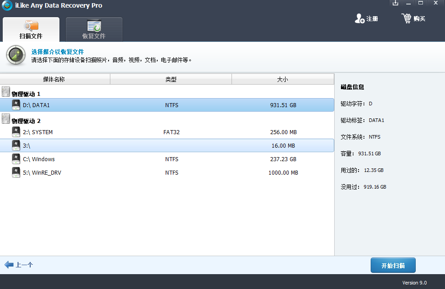Image resolution: width=445 pixels, height=289 pixels.
Task: Select the 3:\ 16.00 MB partition row
Action: [167, 146]
